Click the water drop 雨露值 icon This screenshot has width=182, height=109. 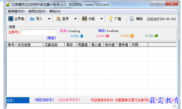click(x=82, y=36)
